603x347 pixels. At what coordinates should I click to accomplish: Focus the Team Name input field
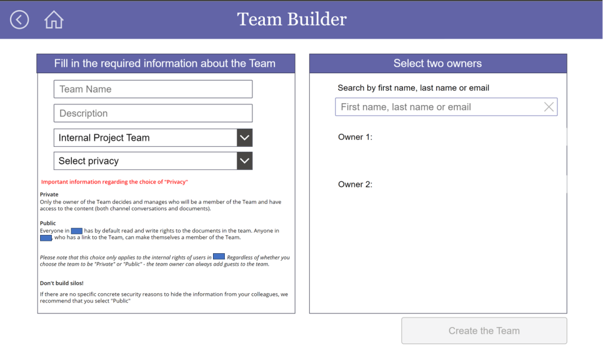pyautogui.click(x=153, y=89)
